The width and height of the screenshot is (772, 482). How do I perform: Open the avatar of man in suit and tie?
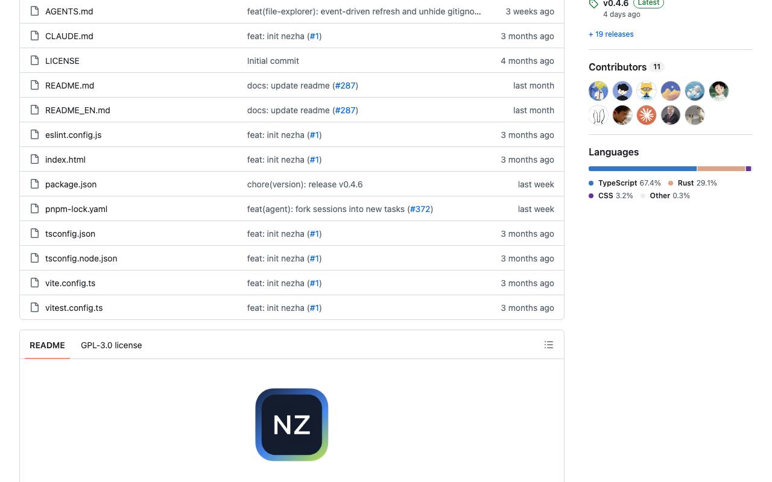[x=671, y=115]
